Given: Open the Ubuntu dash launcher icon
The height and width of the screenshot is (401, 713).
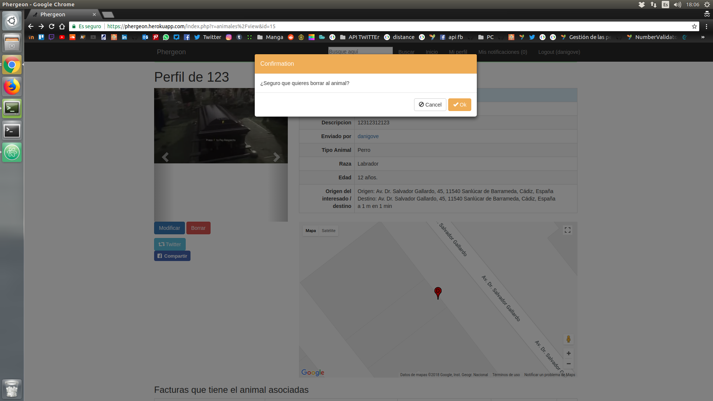Looking at the screenshot, I should (12, 21).
